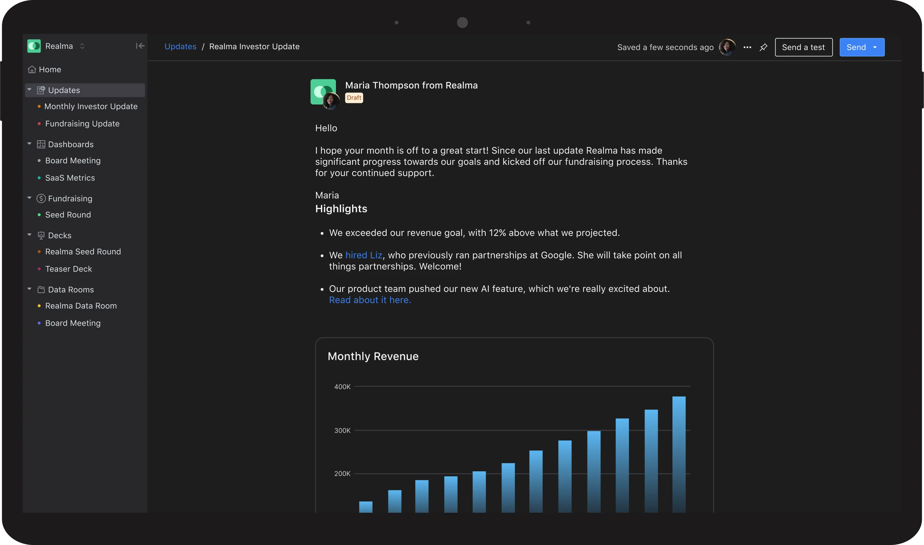Viewport: 924px width, 545px height.
Task: Click Maria Thompson's avatar in the header
Action: coord(727,47)
